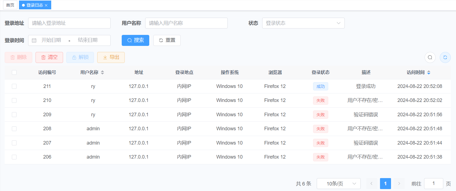Sort by 访问时间 column arrows
456x191 pixels.
pos(429,73)
